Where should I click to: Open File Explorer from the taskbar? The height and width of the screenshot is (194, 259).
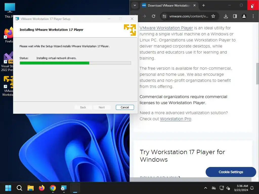coord(31,188)
